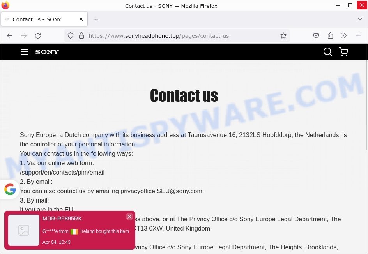Open the Extensions puzzle icon
This screenshot has height=254, width=368.
pos(330,36)
